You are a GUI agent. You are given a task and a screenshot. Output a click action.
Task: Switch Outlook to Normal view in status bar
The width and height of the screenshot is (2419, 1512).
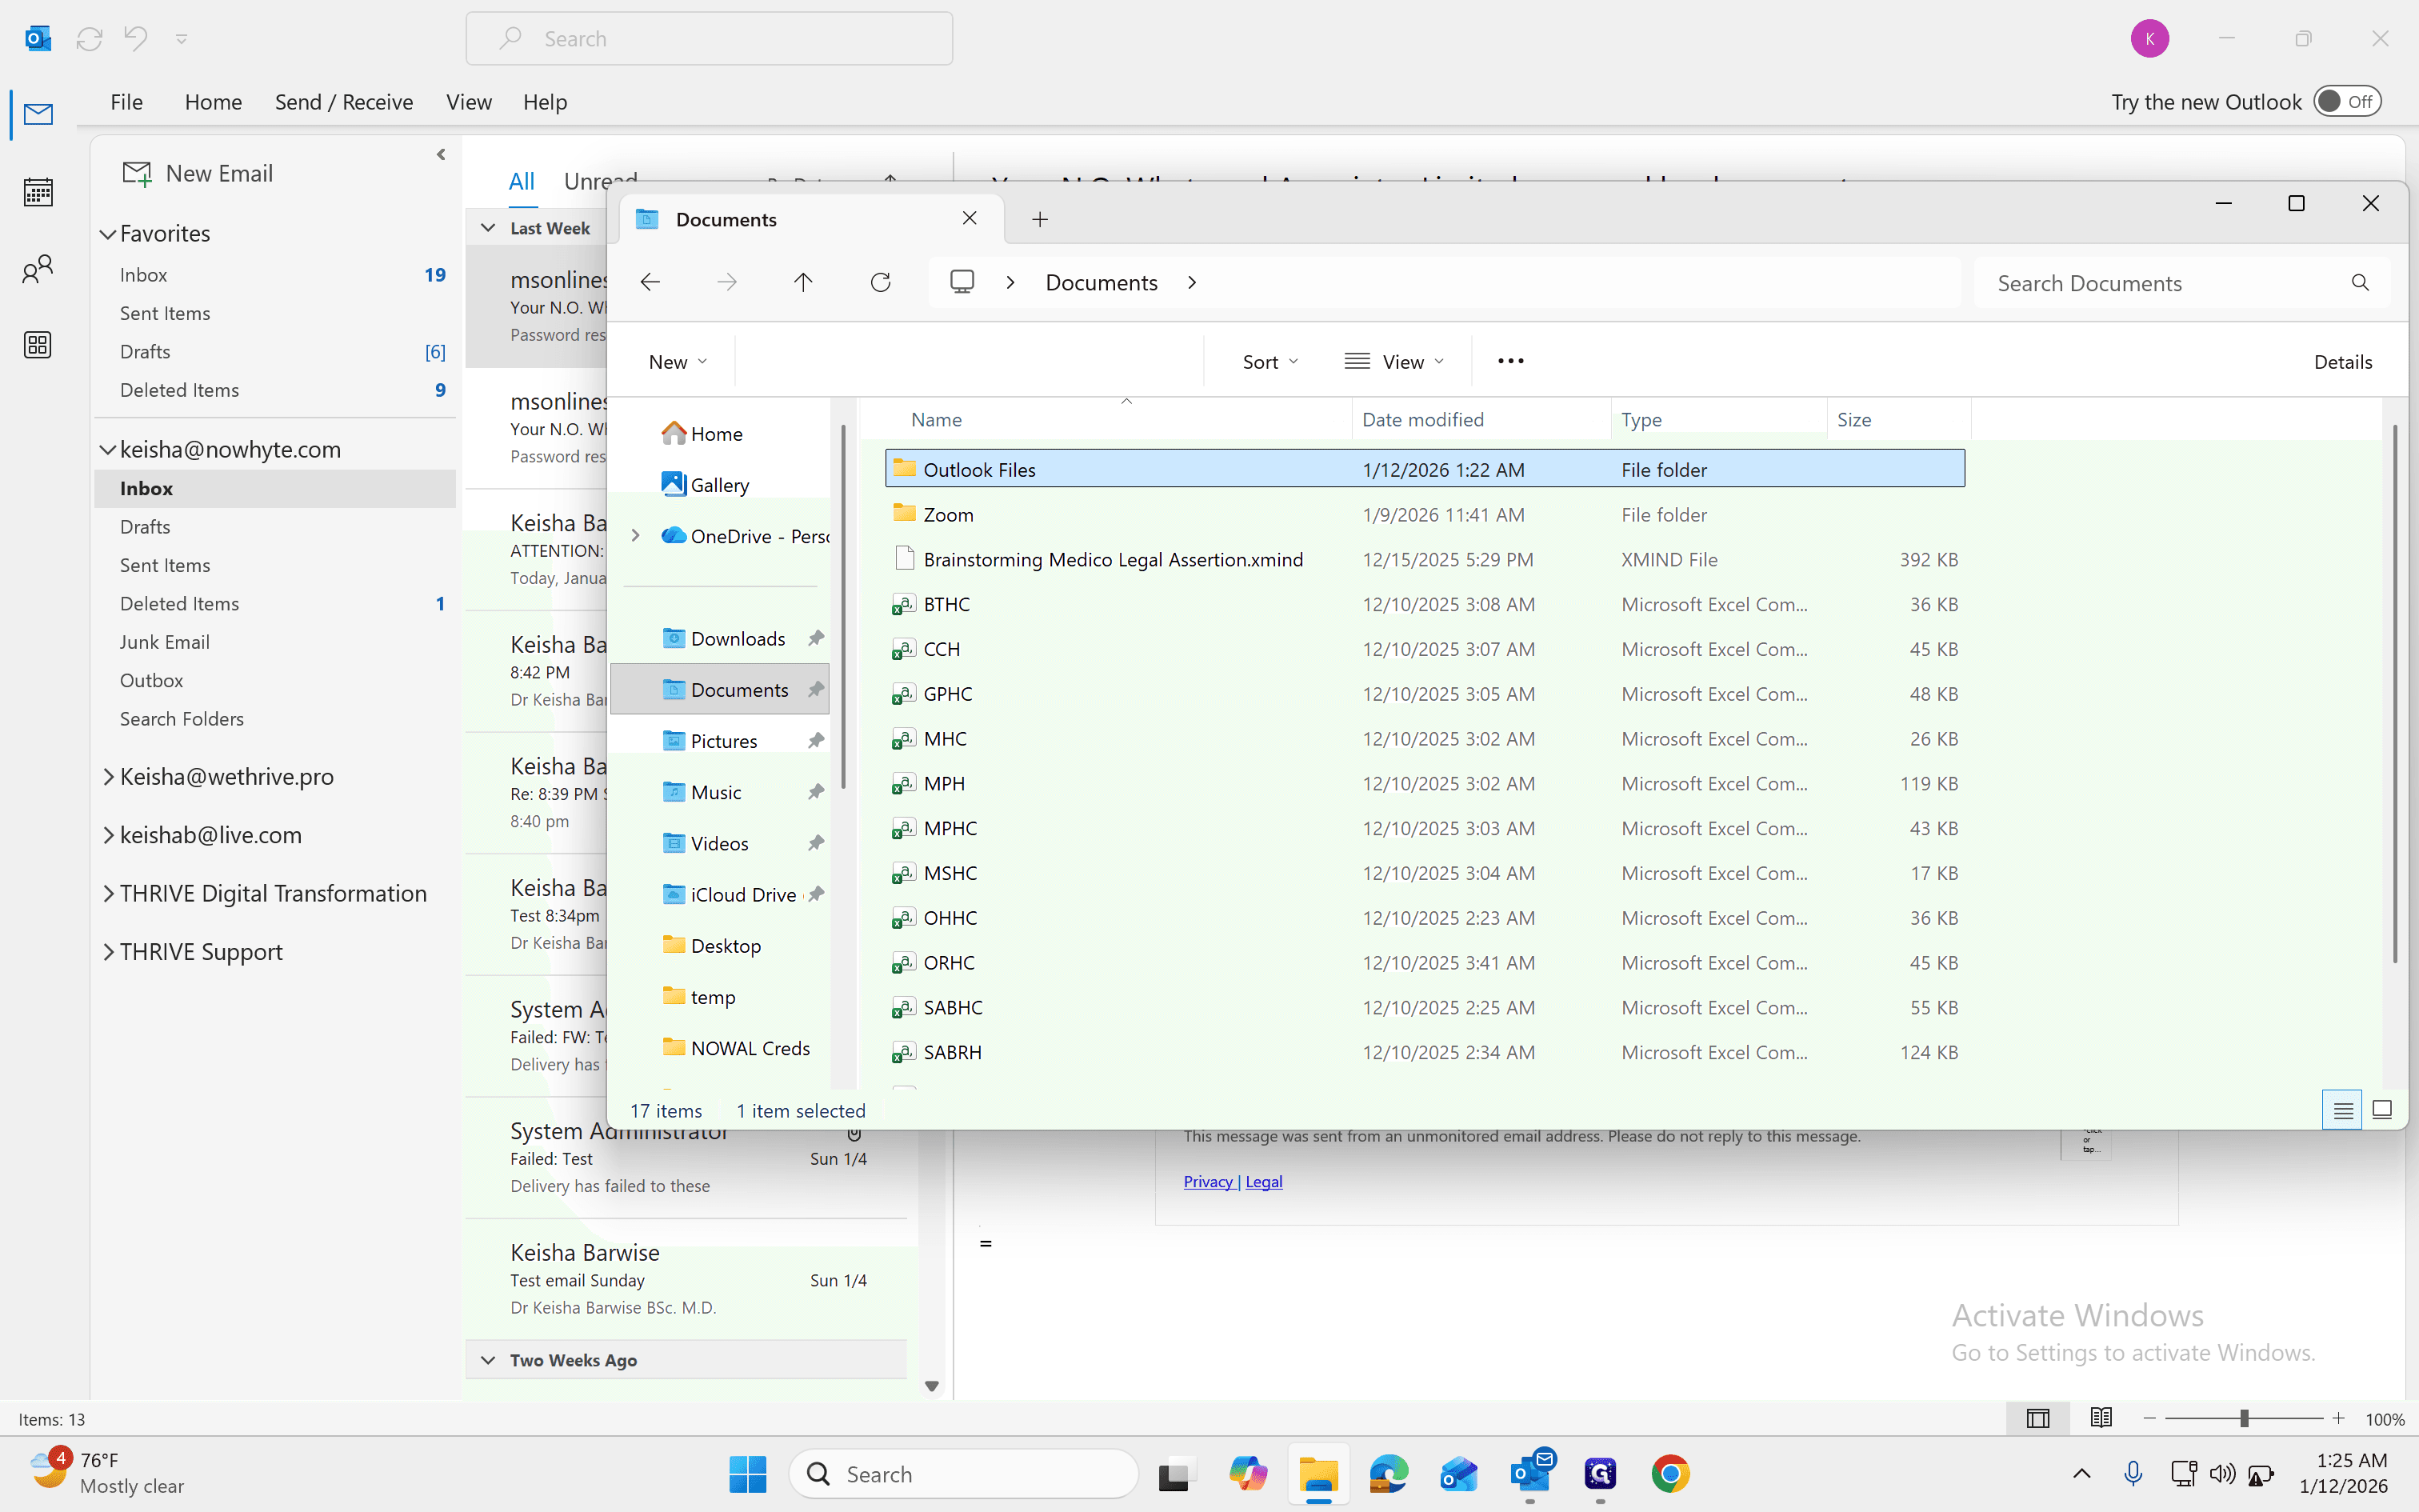2037,1418
